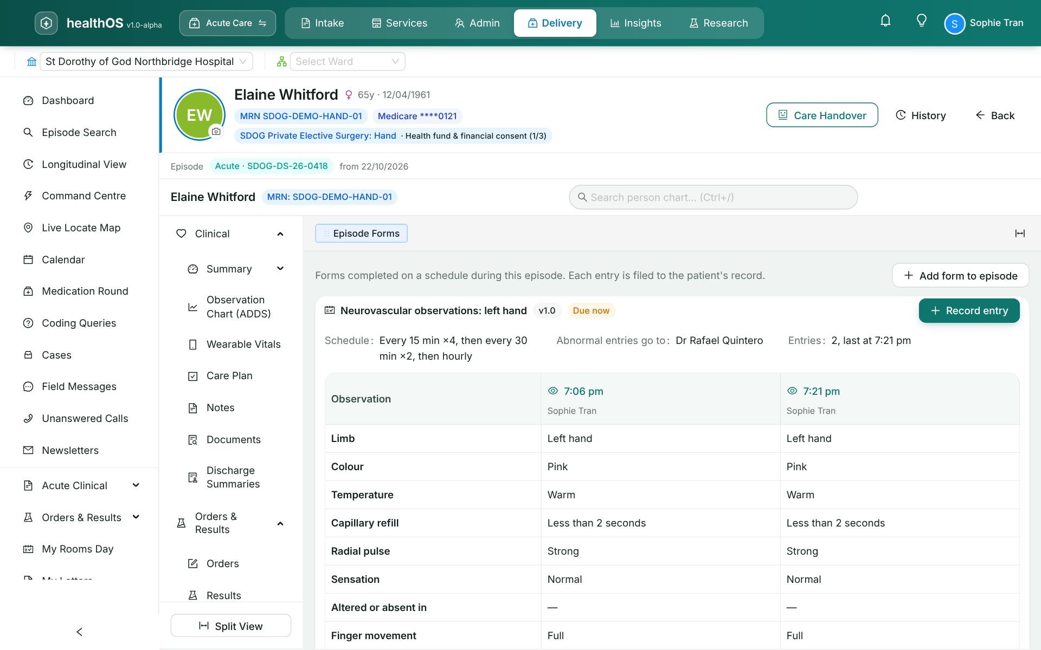Viewport: 1041px width, 650px height.
Task: Open Dashboard from sidebar
Action: click(79, 101)
